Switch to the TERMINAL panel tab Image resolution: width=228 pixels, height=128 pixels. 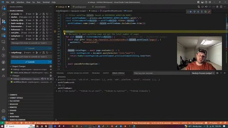click(x=60, y=73)
